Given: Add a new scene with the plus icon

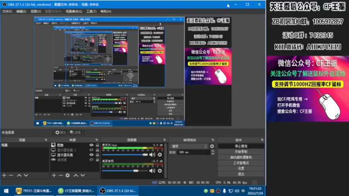Looking at the screenshot, I should tap(4, 176).
